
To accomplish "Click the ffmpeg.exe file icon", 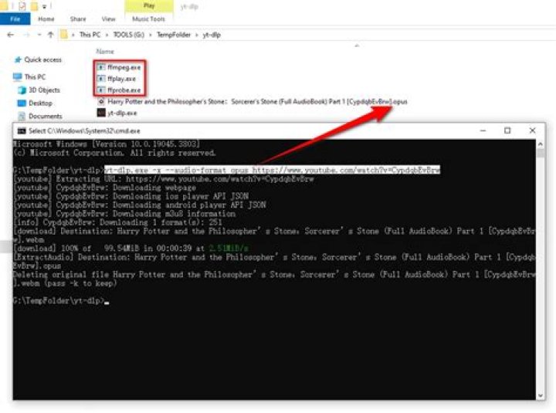I will (x=101, y=67).
